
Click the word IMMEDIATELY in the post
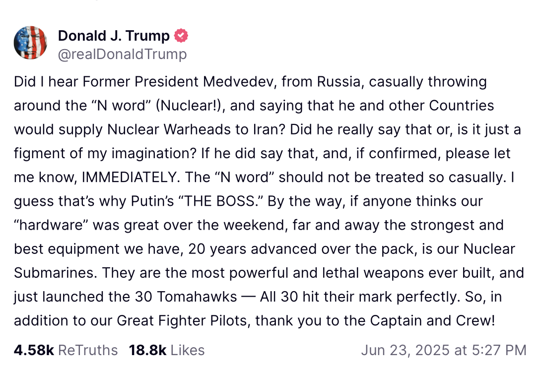pyautogui.click(x=129, y=178)
